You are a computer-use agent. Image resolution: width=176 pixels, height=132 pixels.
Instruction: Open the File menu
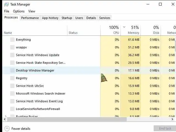pos(7,11)
